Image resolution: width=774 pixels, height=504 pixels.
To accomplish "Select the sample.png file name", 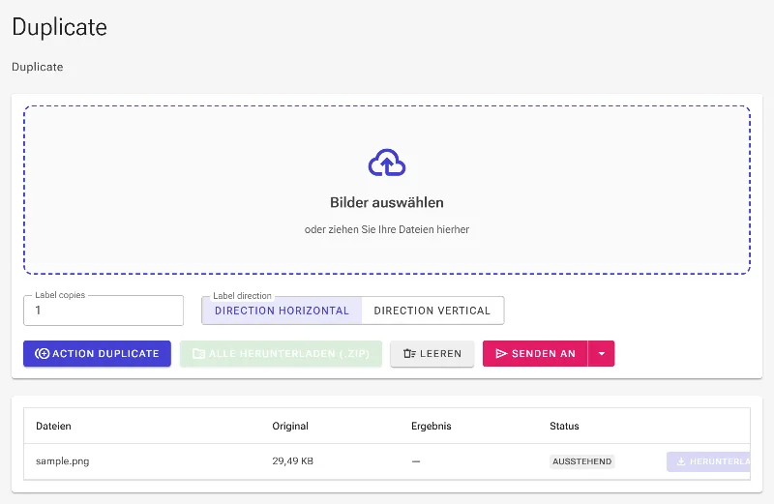I will [63, 461].
